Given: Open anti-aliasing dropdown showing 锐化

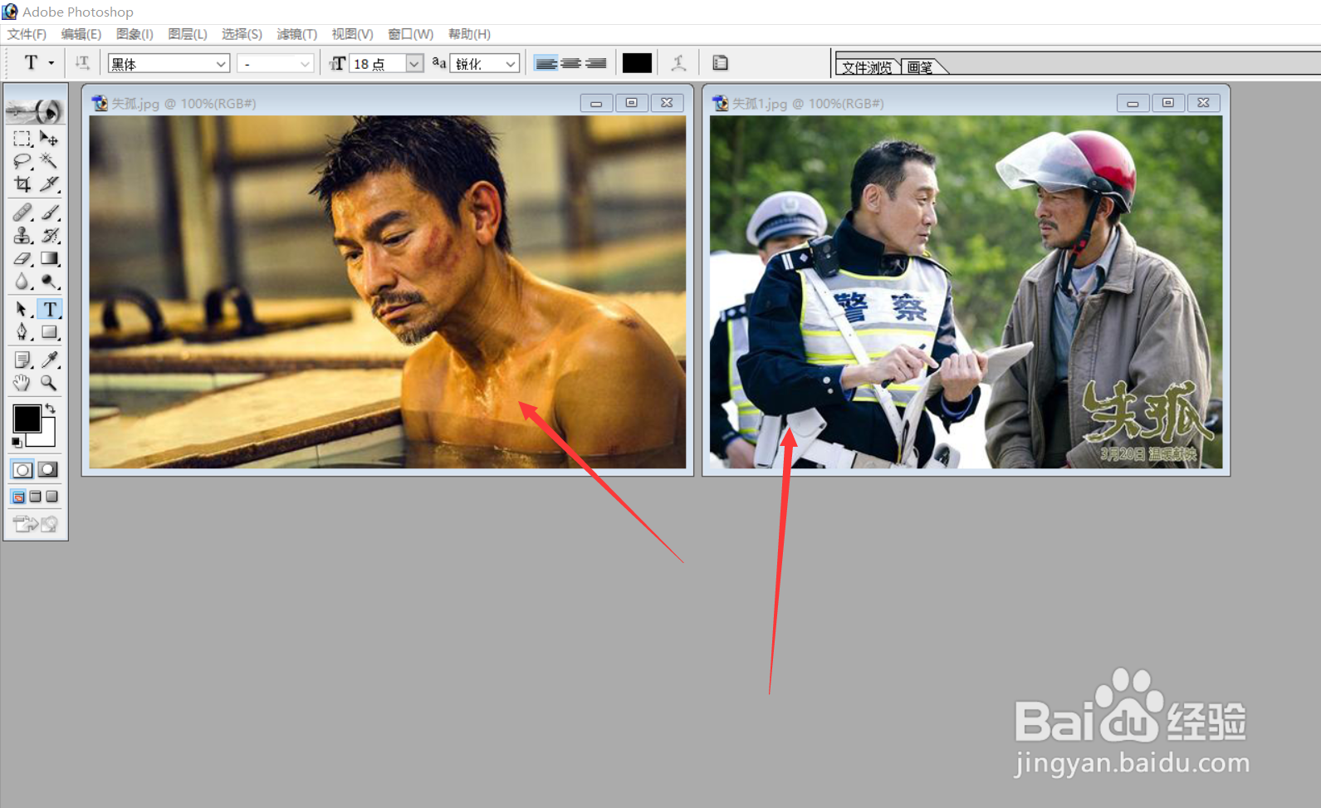Looking at the screenshot, I should pyautogui.click(x=485, y=64).
